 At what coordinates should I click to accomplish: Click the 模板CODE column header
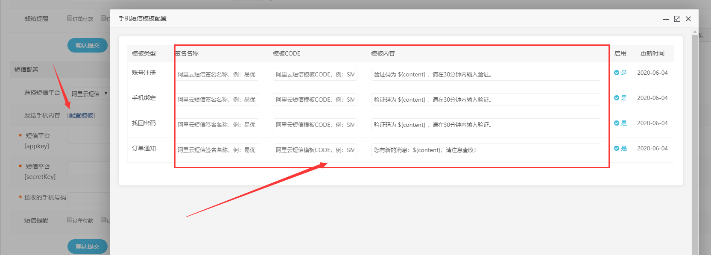pos(287,53)
